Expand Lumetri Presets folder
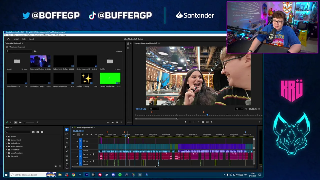 click(x=6, y=140)
